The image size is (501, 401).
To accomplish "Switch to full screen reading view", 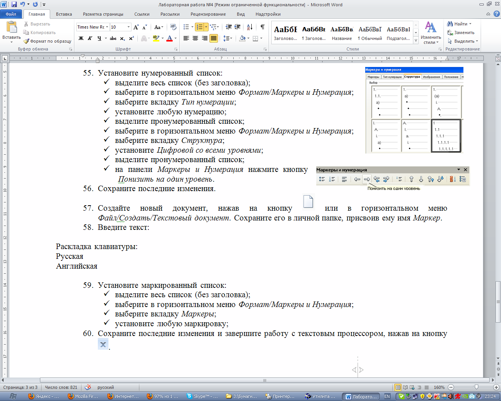I will (x=405, y=387).
